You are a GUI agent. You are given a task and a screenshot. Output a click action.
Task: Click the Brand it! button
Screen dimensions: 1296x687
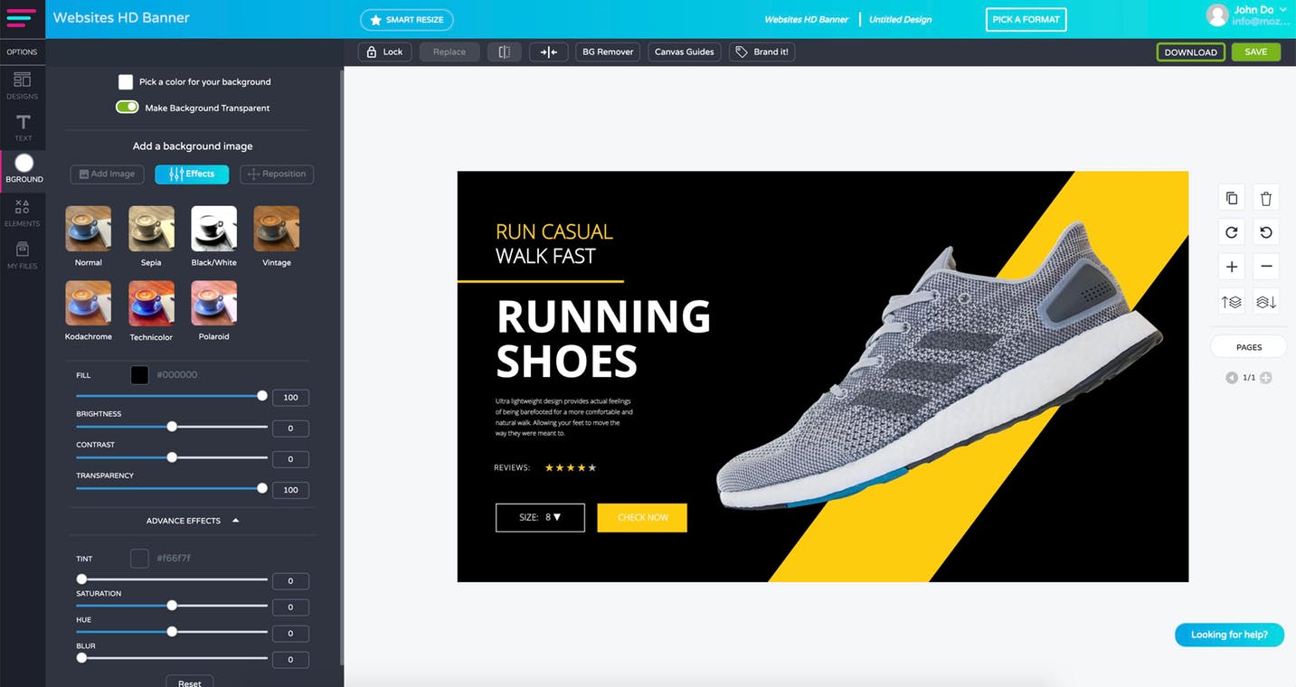point(762,52)
